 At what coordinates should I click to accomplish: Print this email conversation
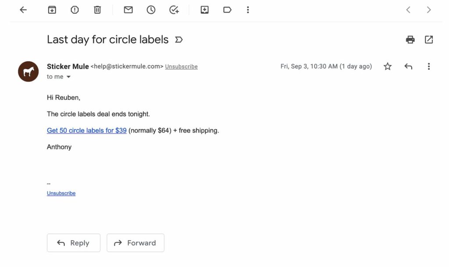410,40
